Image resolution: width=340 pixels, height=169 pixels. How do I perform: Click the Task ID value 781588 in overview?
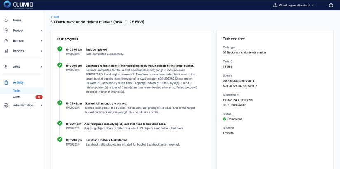[227, 67]
